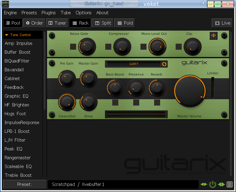Select Rangemaster plugin
Viewport: 236px width, 192px height.
[x=18, y=158]
